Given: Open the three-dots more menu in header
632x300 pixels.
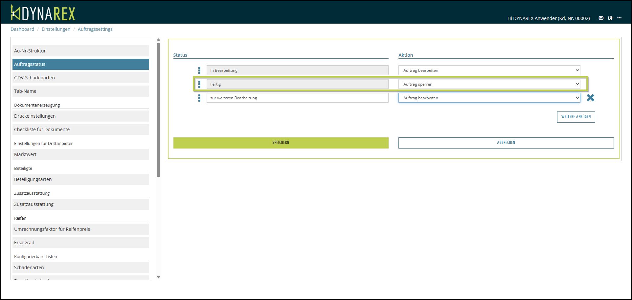Looking at the screenshot, I should [x=619, y=18].
